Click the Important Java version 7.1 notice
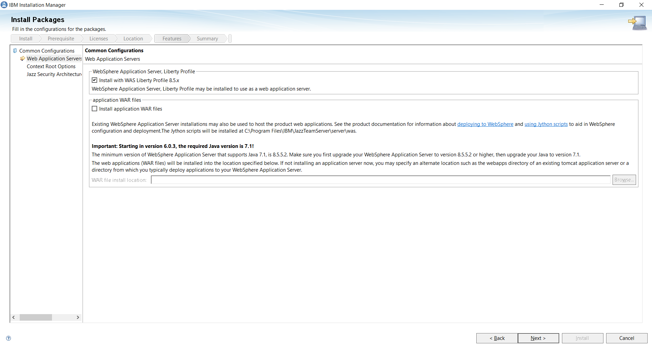The image size is (652, 345). pyautogui.click(x=173, y=146)
